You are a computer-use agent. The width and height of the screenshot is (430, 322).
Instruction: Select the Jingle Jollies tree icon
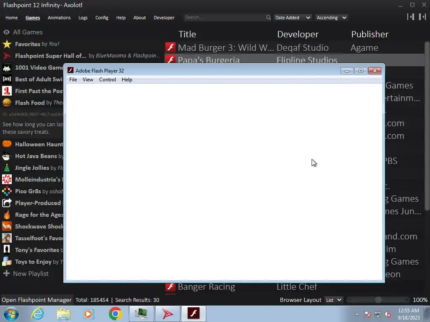tap(7, 168)
